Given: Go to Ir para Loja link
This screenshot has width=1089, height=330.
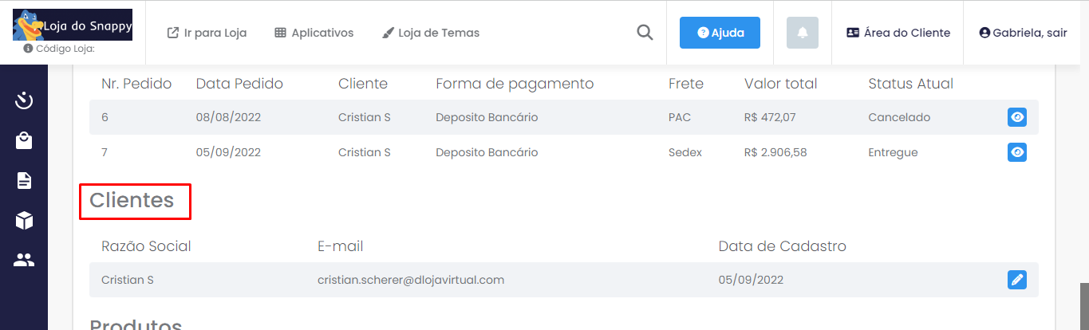Looking at the screenshot, I should coord(207,33).
